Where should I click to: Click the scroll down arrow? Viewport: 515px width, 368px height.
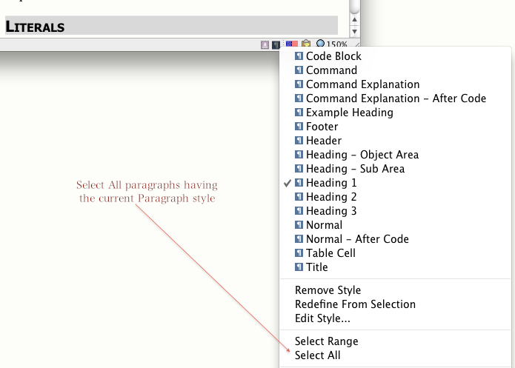354,31
